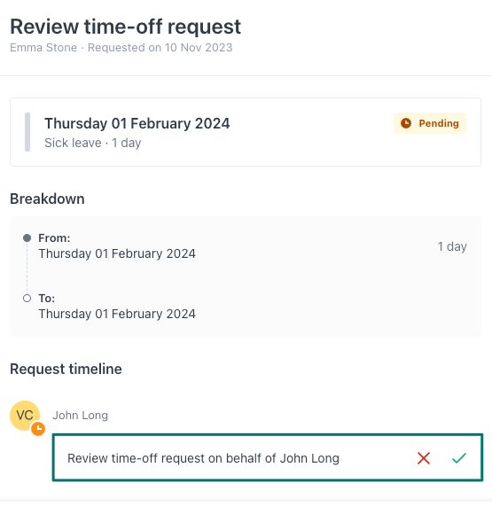
Task: Open the Thursday 01 February 2024 request card
Action: point(246,132)
